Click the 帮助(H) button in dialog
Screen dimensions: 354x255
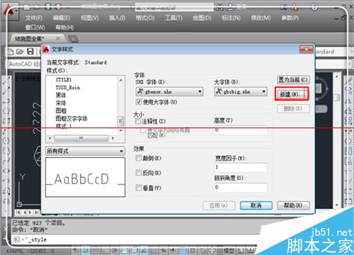(x=293, y=205)
